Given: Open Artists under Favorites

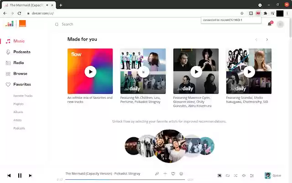Looking at the screenshot, I should pyautogui.click(x=17, y=120).
